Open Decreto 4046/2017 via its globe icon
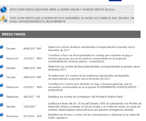Image resolution: width=146 pixels, height=121 pixels. click(2, 47)
